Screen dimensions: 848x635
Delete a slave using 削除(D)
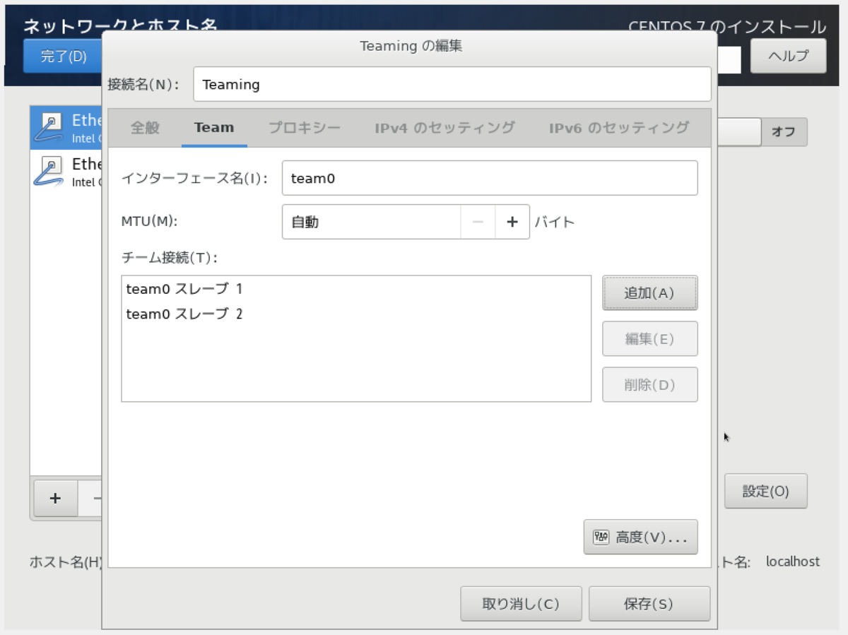[x=649, y=384]
